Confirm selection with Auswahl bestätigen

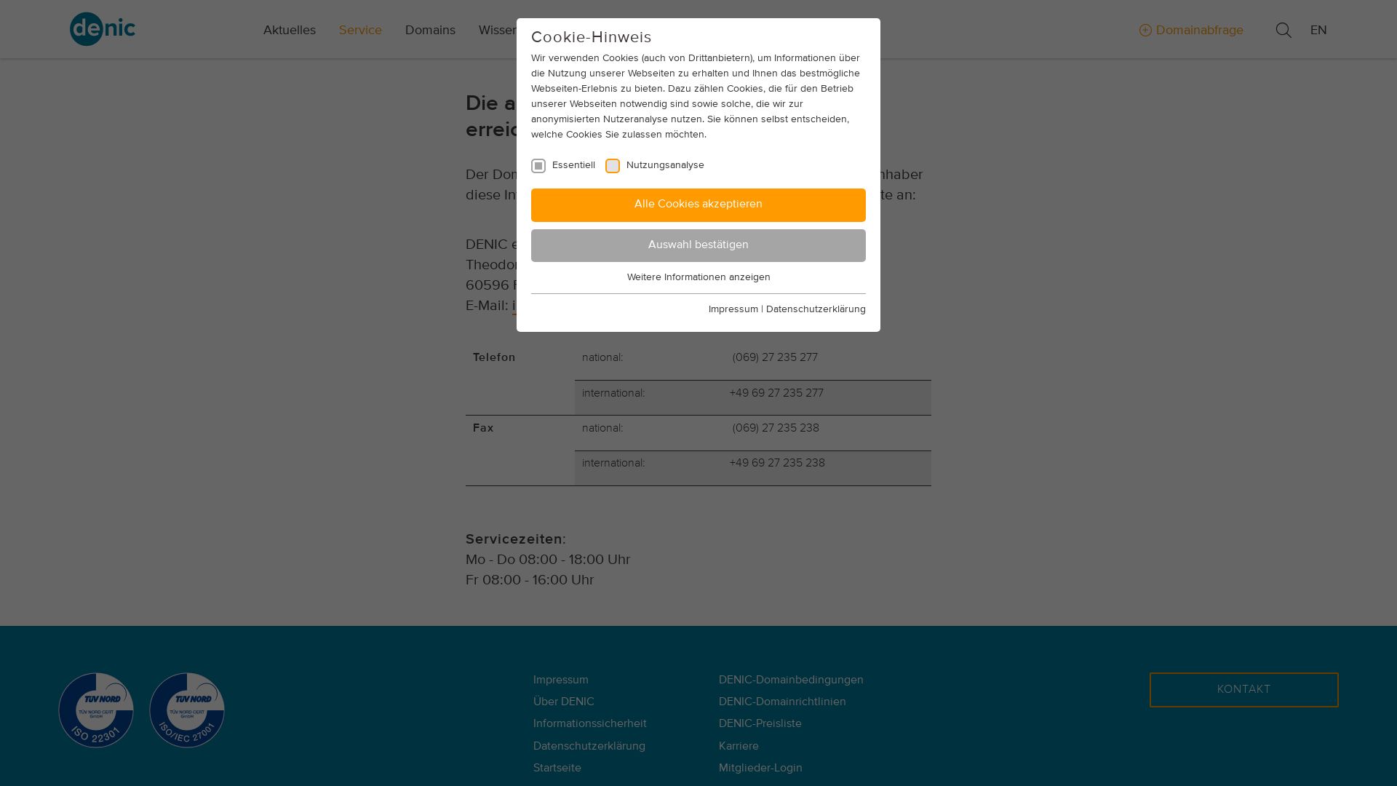point(698,245)
